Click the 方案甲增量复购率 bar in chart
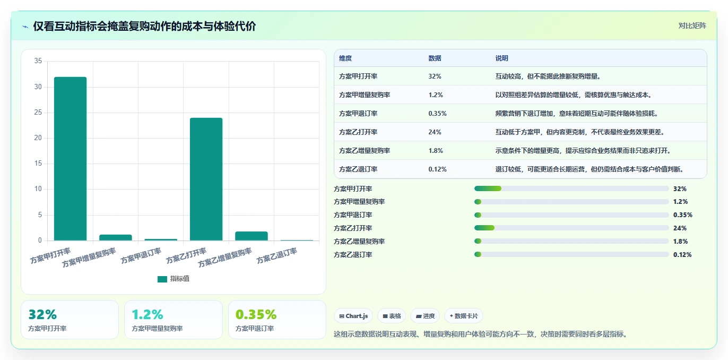The height and width of the screenshot is (360, 728). [116, 237]
